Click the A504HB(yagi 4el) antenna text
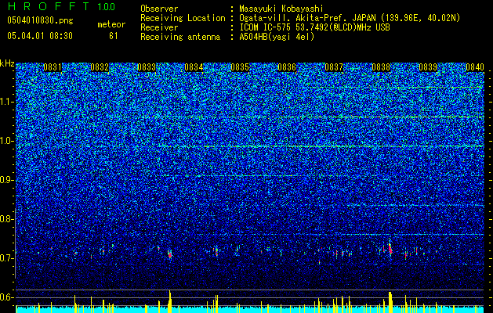 tap(277, 37)
